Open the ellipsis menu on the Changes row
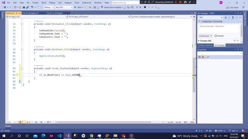 pos(238,41)
